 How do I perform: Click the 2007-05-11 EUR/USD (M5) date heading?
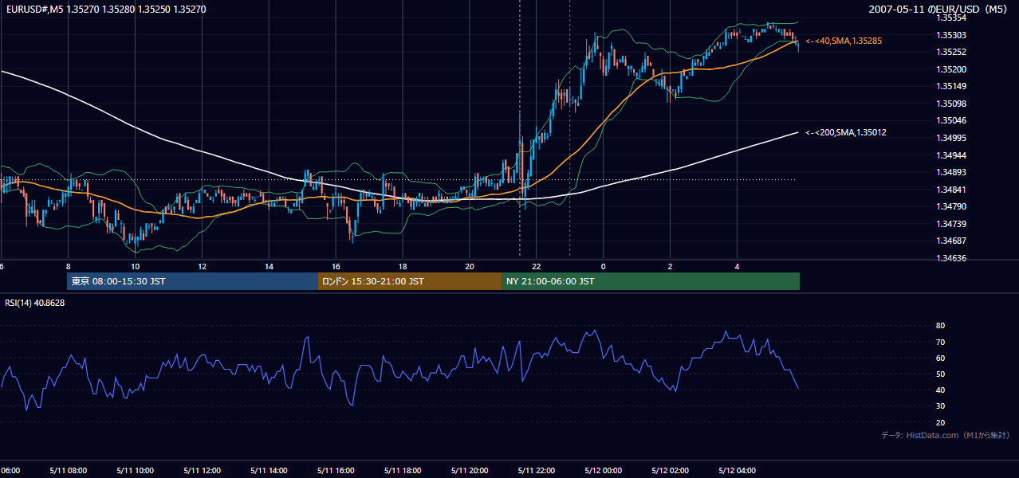(x=938, y=10)
